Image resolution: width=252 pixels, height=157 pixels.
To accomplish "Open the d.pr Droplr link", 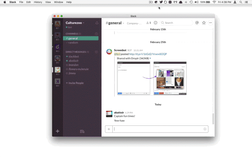I will [148, 54].
